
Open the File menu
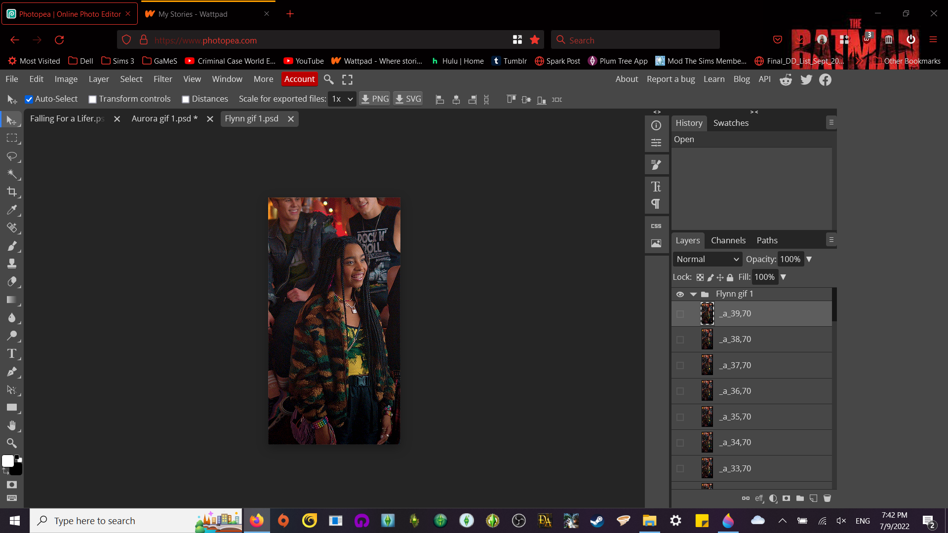coord(12,79)
